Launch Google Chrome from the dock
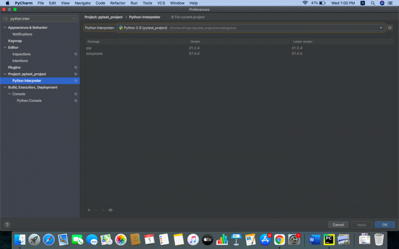The height and width of the screenshot is (249, 399). point(279,239)
